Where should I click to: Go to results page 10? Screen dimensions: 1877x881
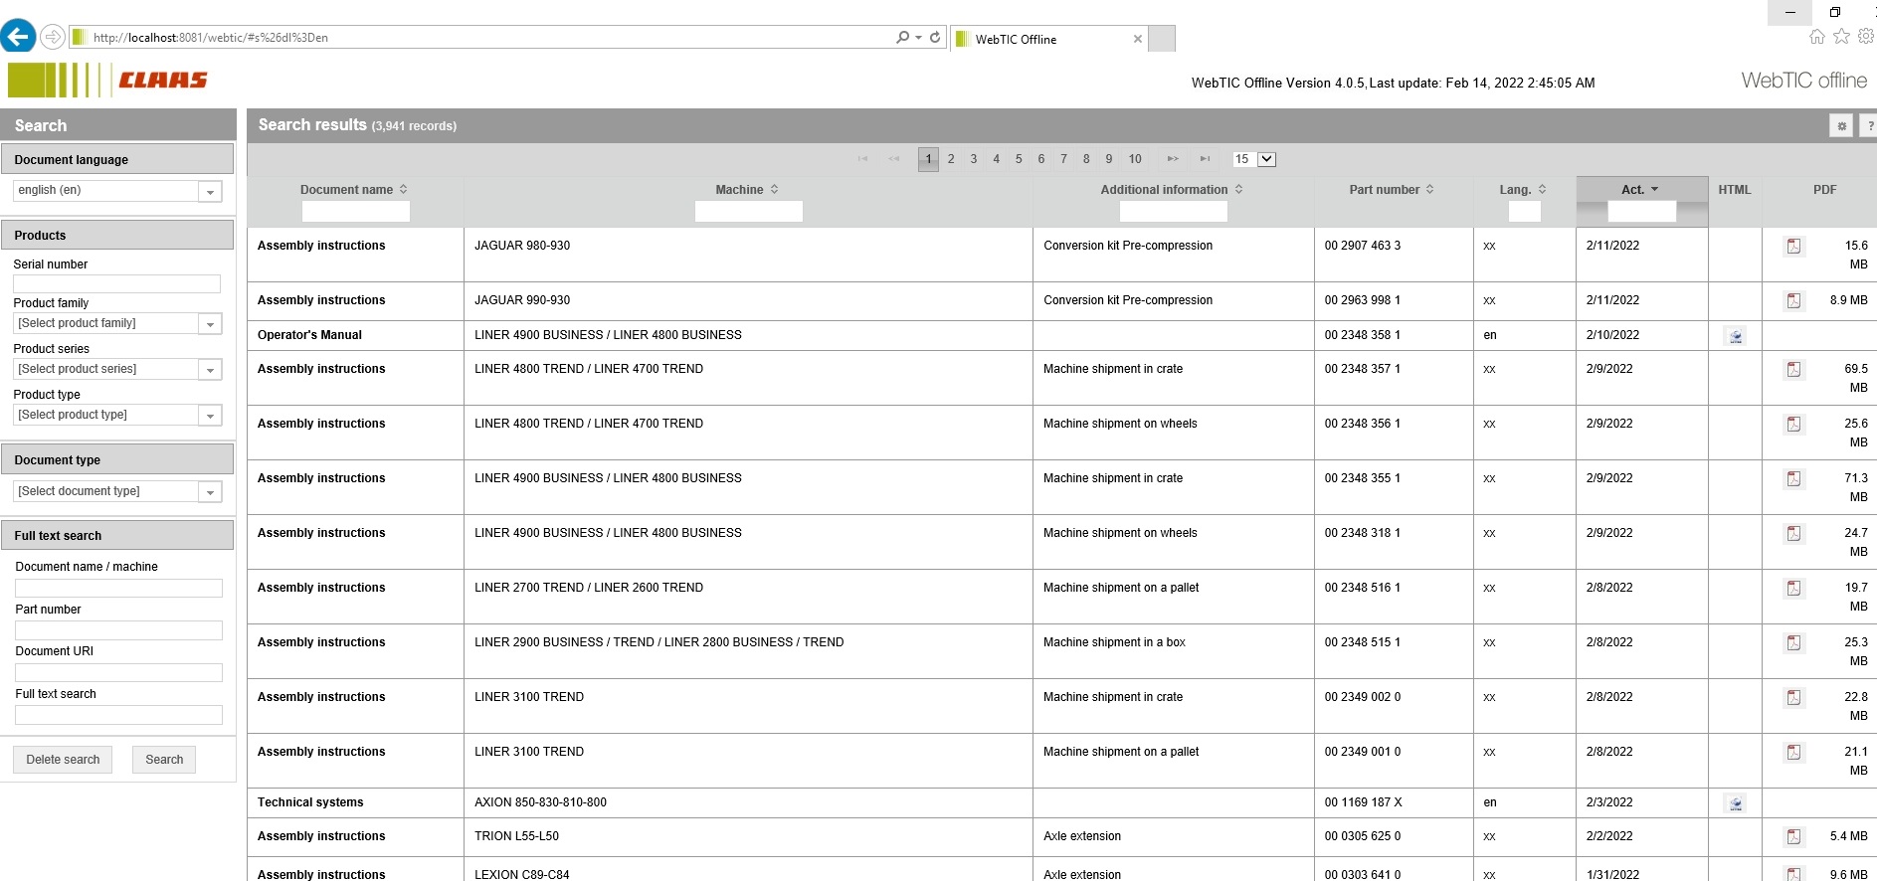click(1135, 159)
